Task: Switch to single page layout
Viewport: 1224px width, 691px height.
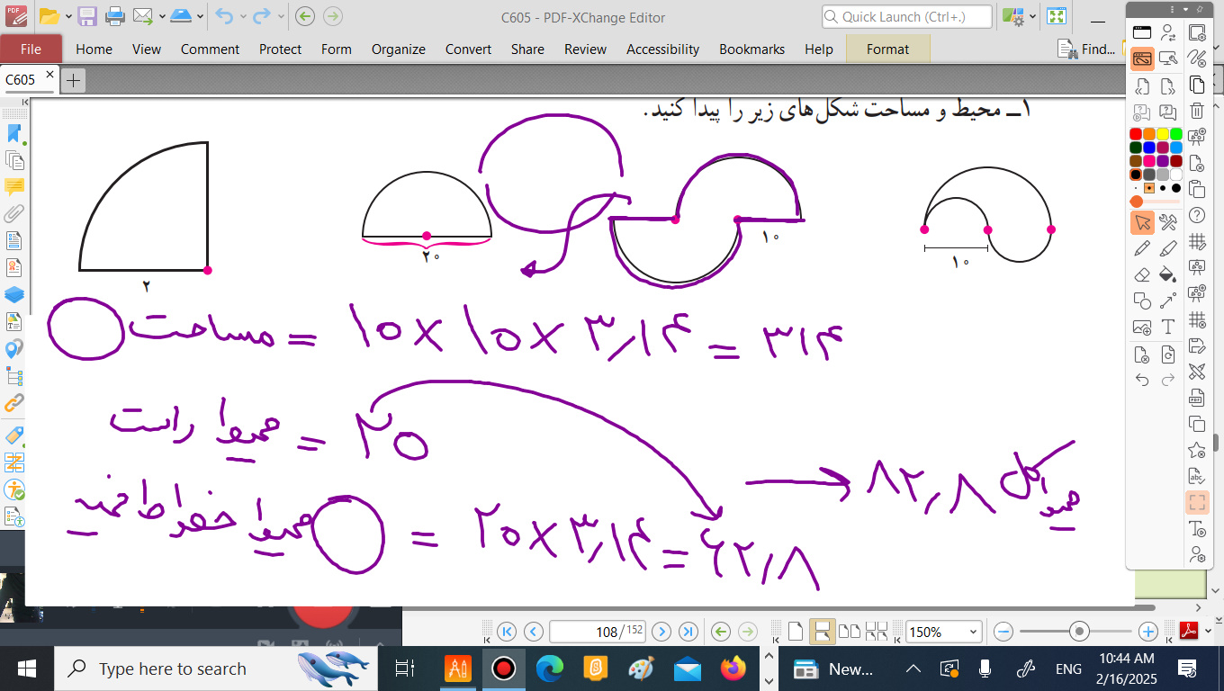Action: point(795,632)
